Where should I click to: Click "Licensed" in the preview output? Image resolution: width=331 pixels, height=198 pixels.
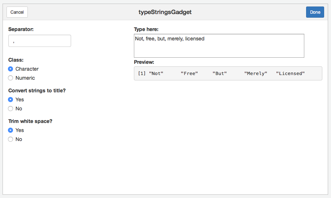[290, 74]
